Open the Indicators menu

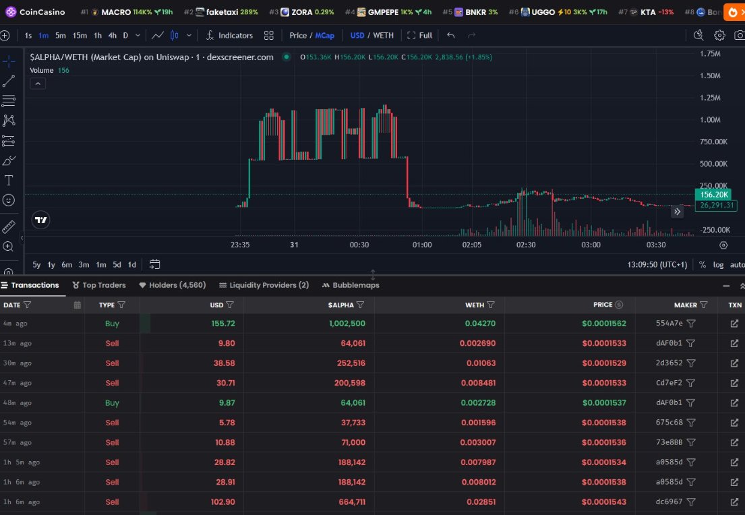[229, 35]
